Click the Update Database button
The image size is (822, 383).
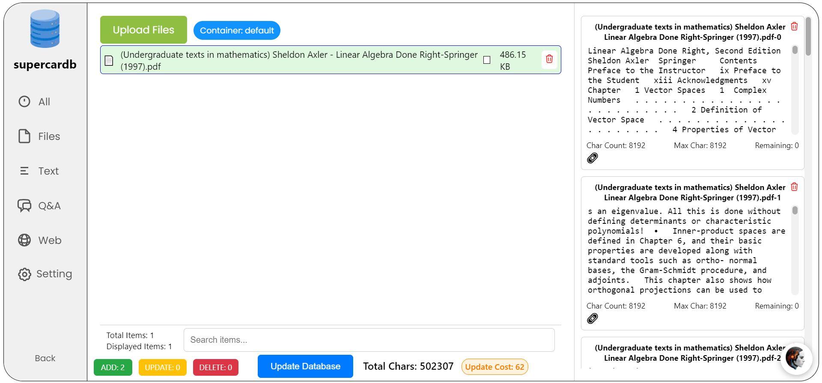point(305,366)
